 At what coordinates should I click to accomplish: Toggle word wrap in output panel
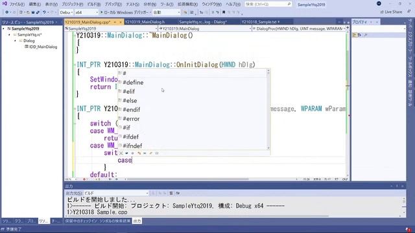tap(178, 193)
